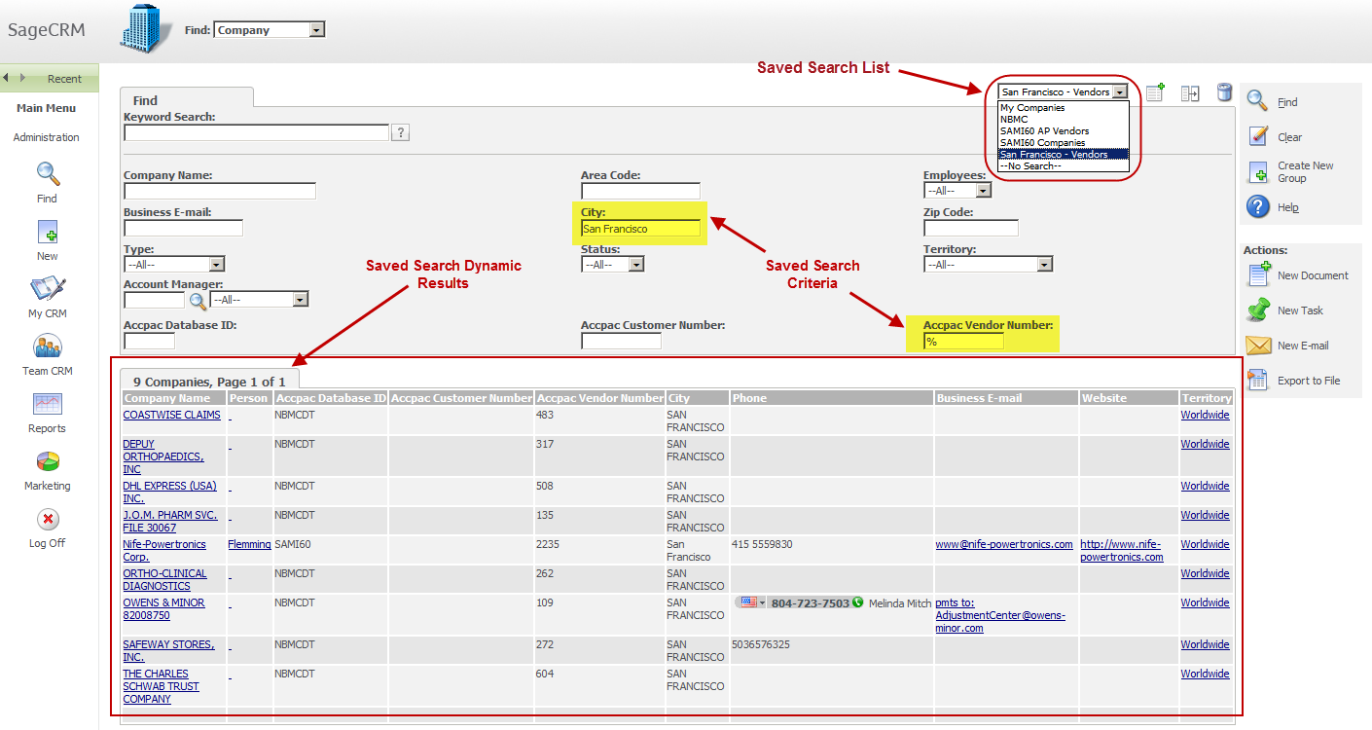Select NBMC in saved search list

[1014, 119]
